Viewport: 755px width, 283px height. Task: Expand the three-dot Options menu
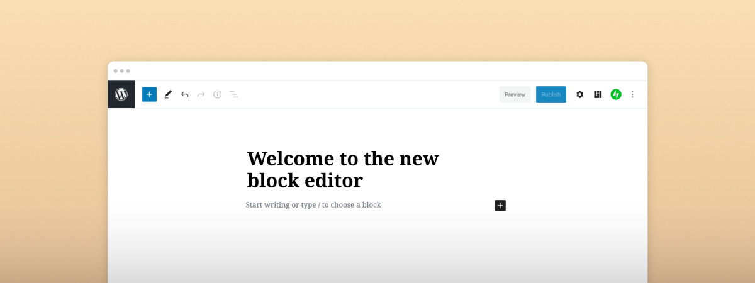[632, 94]
